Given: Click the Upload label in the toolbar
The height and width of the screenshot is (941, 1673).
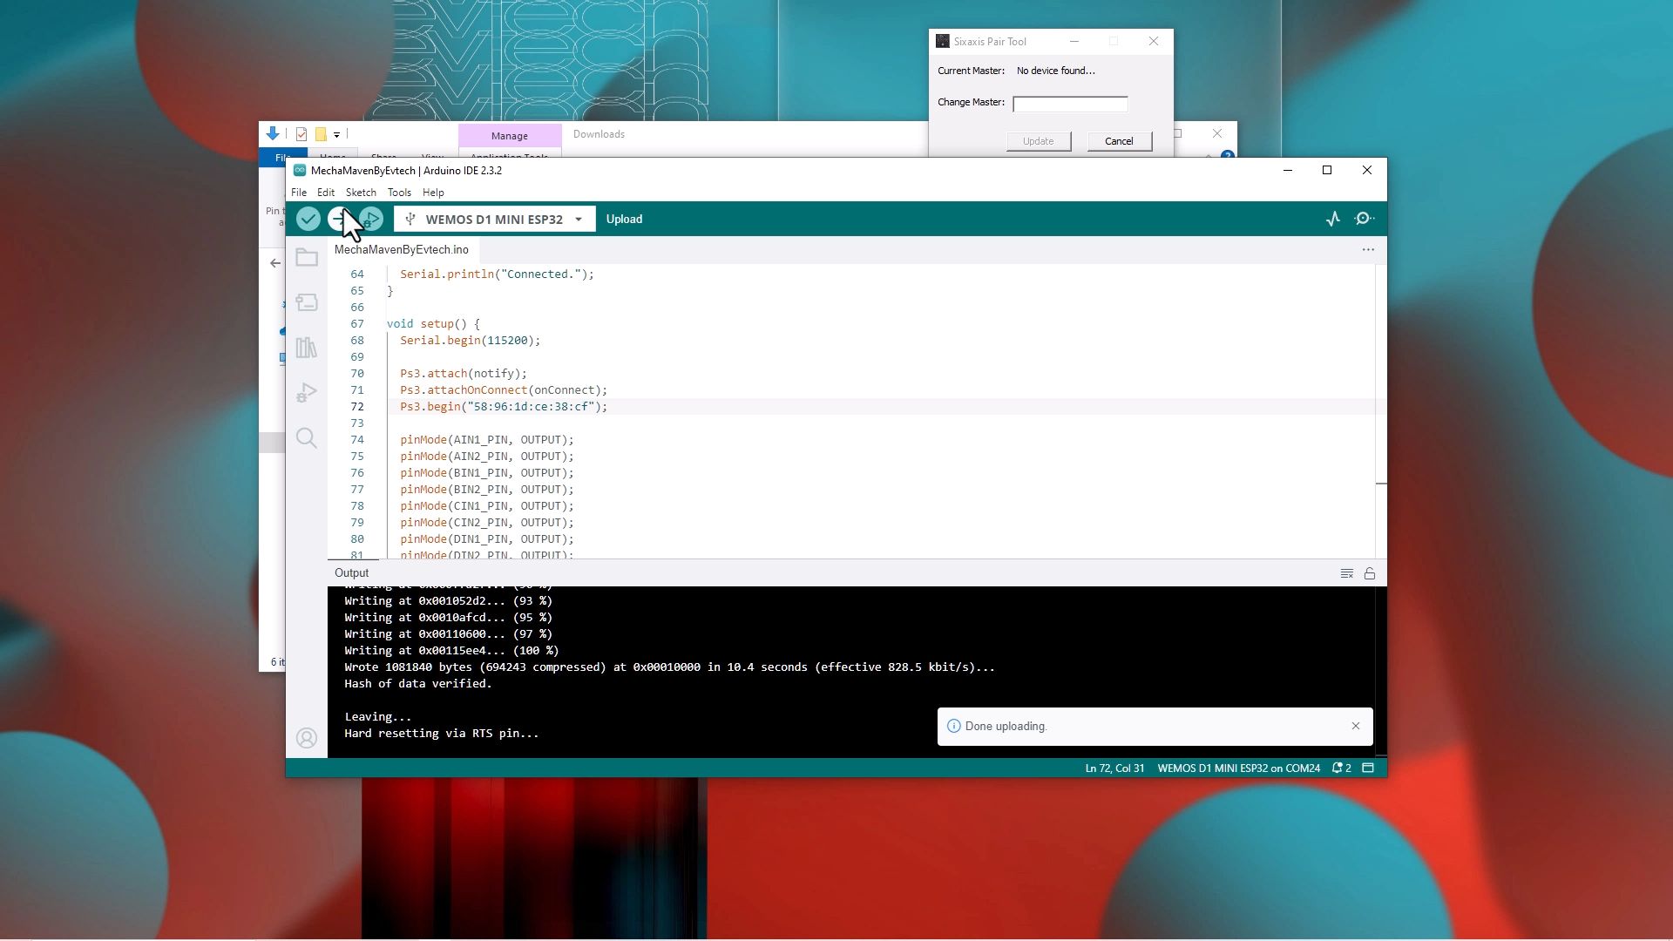Looking at the screenshot, I should tap(624, 220).
